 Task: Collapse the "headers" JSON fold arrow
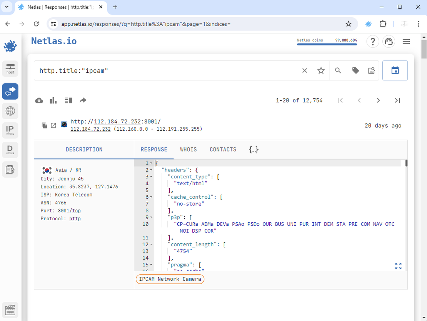coord(151,170)
